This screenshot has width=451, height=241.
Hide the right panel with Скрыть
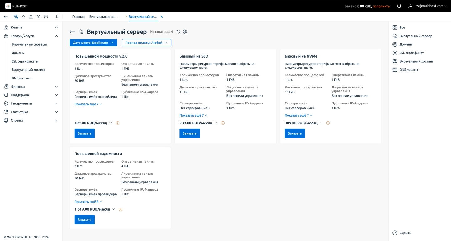point(402,233)
